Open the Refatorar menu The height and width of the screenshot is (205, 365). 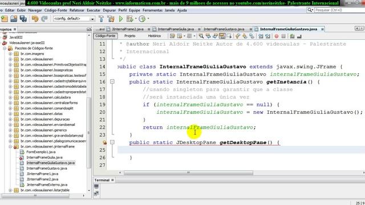pos(77,10)
